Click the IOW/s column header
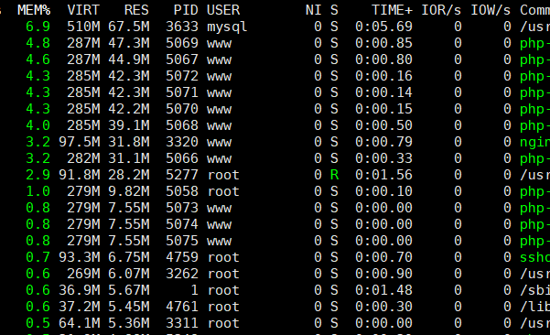This screenshot has width=550, height=335. point(491,10)
